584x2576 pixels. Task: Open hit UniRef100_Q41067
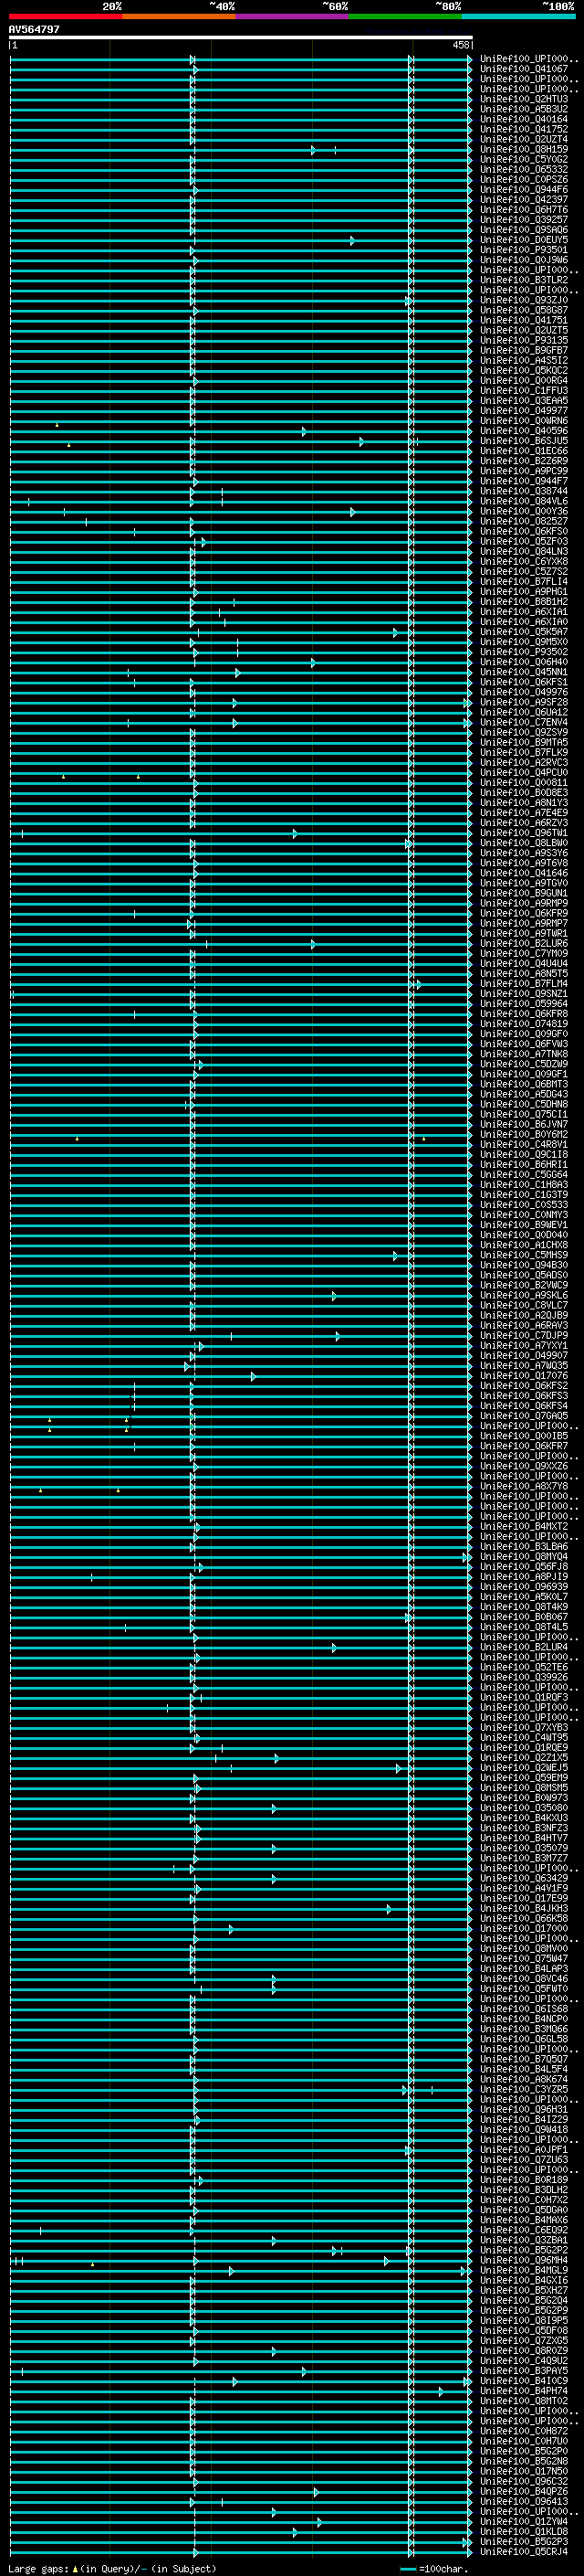pos(524,69)
